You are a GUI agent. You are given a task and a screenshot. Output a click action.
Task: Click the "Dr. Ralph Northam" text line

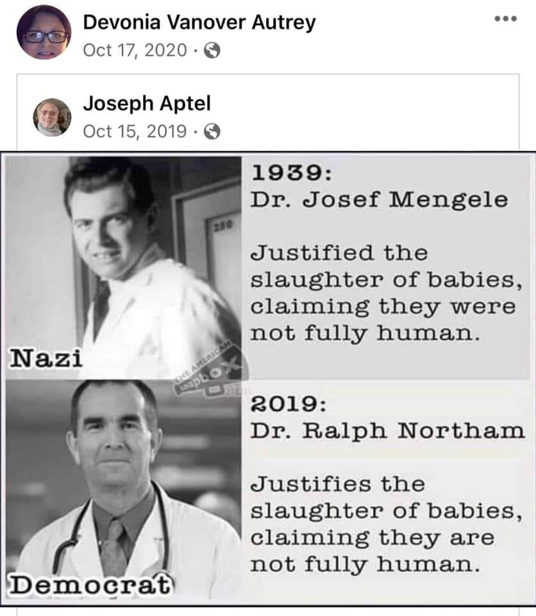[387, 431]
